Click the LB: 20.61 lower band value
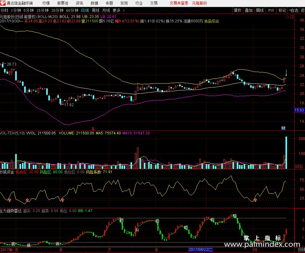The width and height of the screenshot is (305, 253). [x=108, y=17]
